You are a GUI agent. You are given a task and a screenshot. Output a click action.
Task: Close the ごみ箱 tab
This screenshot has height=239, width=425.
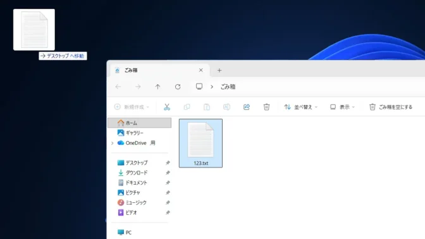pyautogui.click(x=201, y=70)
